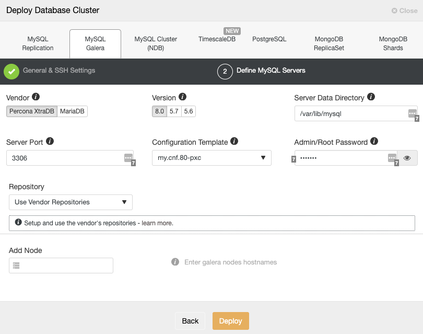Switch to MongoDB Shards tab
This screenshot has width=423, height=334.
pos(393,43)
